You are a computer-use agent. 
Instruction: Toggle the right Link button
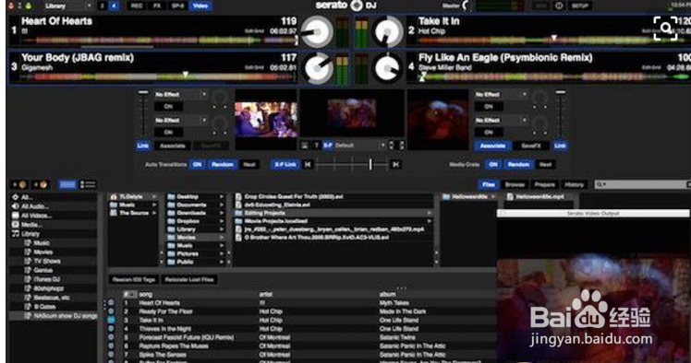click(560, 146)
